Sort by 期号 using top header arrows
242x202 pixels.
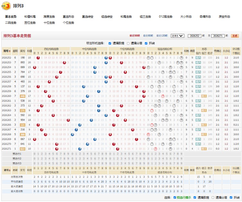pos(10,51)
